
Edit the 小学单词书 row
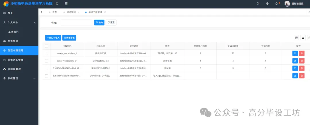click(295, 76)
